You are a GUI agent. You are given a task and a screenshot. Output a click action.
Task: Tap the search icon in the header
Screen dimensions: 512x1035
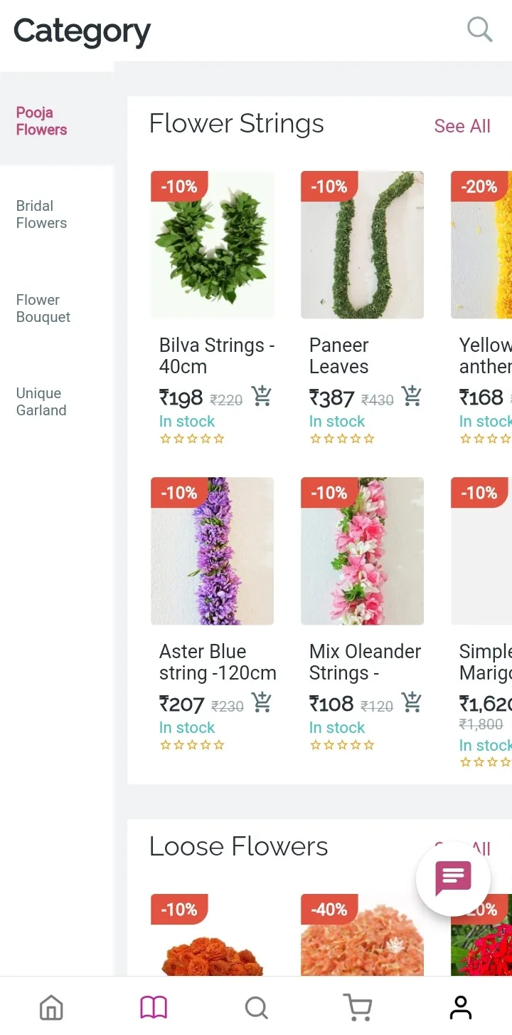[x=480, y=30]
